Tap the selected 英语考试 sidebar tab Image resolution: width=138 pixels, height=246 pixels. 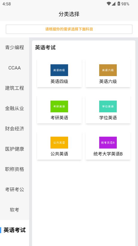click(x=15, y=230)
